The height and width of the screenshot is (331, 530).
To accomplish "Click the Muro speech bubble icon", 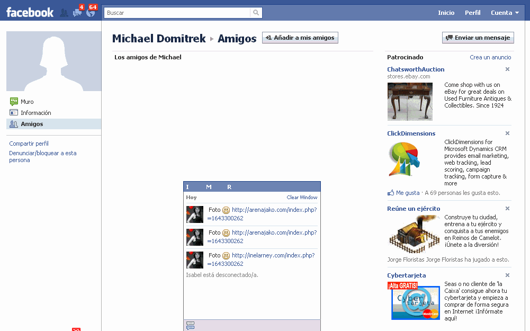I will coord(14,102).
